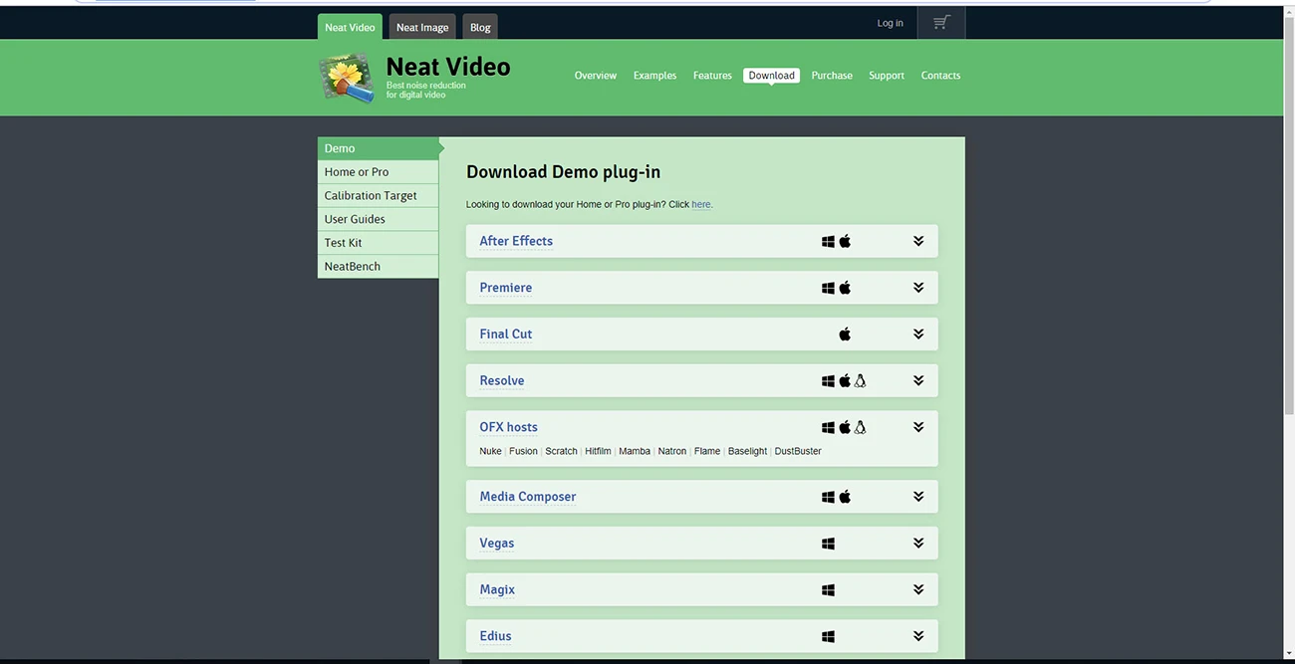Click the OFX hosts heading link
The image size is (1295, 664).
(x=508, y=427)
